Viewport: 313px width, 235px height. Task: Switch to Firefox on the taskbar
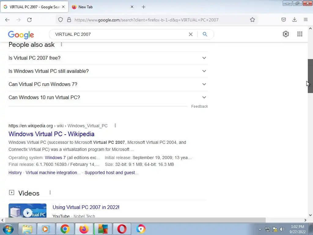(x=84, y=229)
